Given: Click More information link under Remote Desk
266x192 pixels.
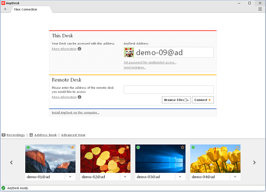Looking at the screenshot, I should (x=64, y=97).
